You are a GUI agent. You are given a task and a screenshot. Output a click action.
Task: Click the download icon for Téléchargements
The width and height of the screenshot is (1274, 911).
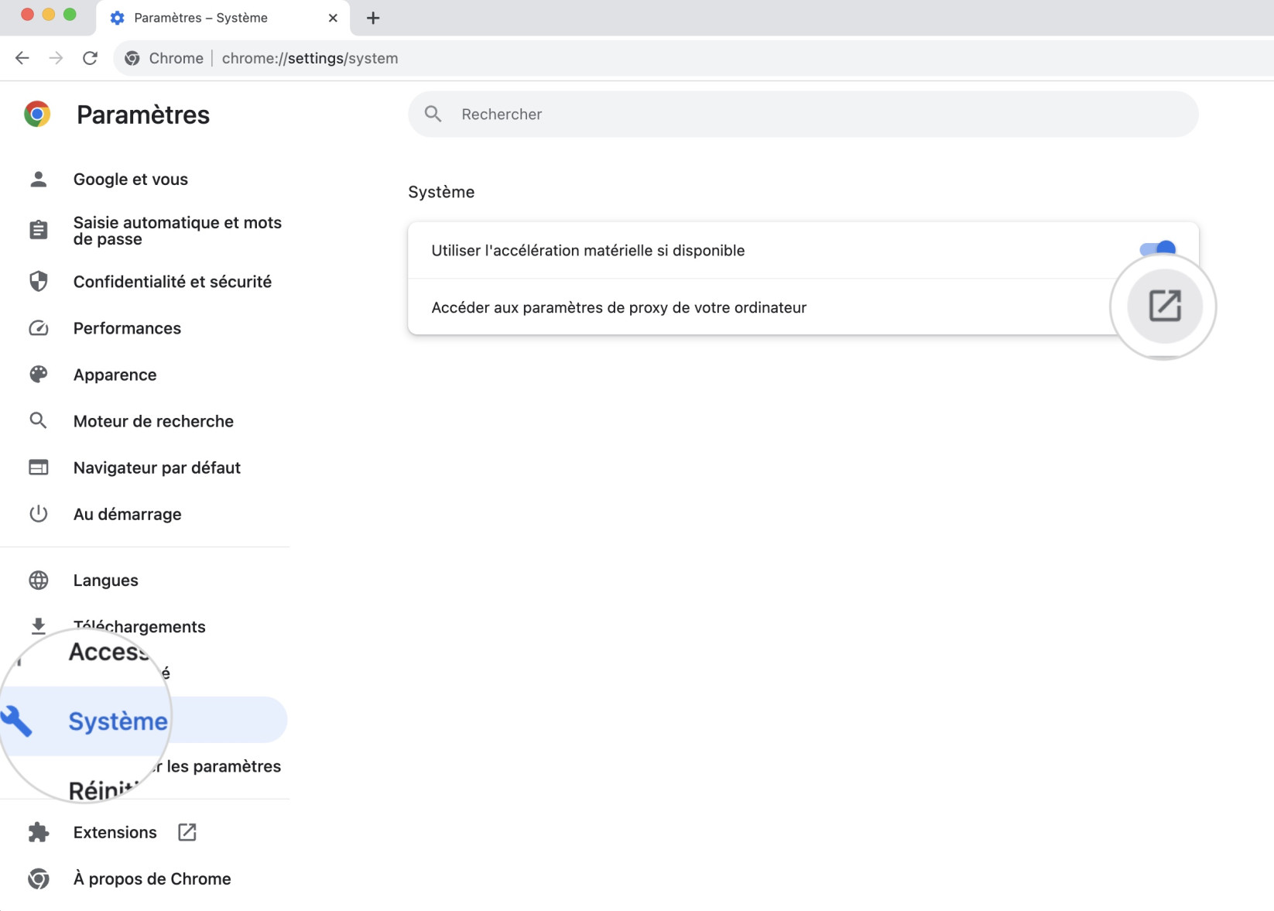coord(38,625)
